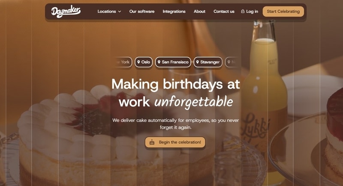Click the faded pin icon on rightmost chip
This screenshot has height=186, width=343.
pyautogui.click(x=229, y=62)
